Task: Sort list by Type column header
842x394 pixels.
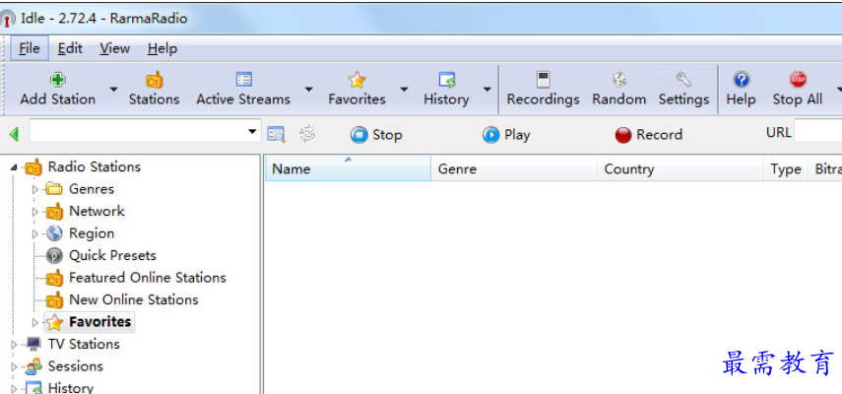Action: pos(786,168)
